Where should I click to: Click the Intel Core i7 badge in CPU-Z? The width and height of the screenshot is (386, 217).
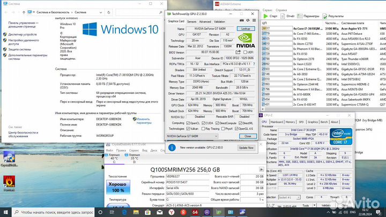[341, 136]
